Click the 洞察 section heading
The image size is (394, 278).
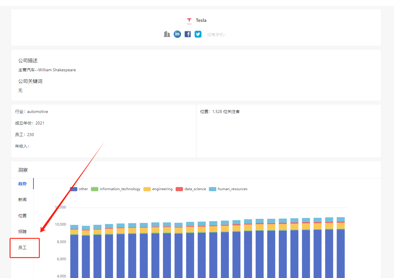coord(23,170)
